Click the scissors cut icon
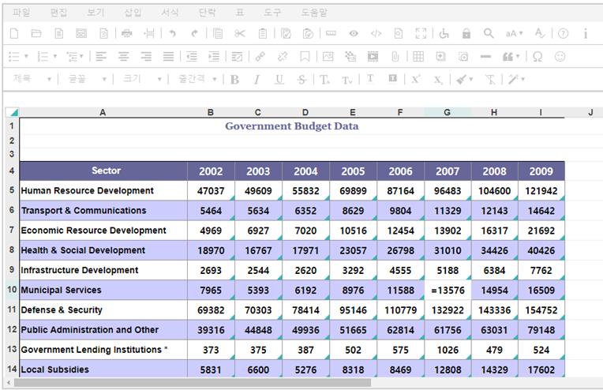The height and width of the screenshot is (390, 603). click(240, 33)
